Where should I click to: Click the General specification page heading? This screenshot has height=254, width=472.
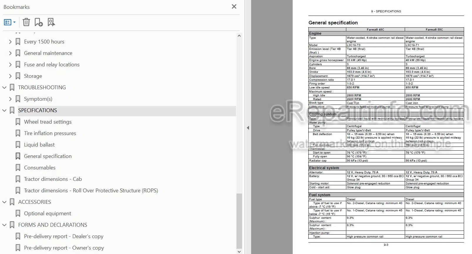point(333,23)
